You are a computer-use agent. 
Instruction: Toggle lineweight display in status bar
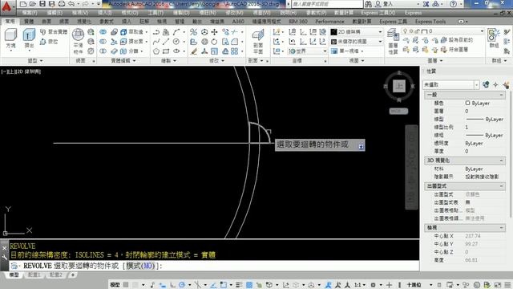coord(240,285)
